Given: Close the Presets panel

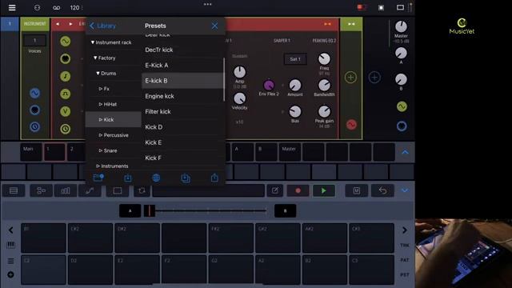Looking at the screenshot, I should tap(214, 26).
